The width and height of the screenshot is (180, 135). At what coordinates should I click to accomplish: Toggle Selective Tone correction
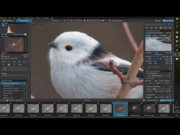(x=146, y=95)
